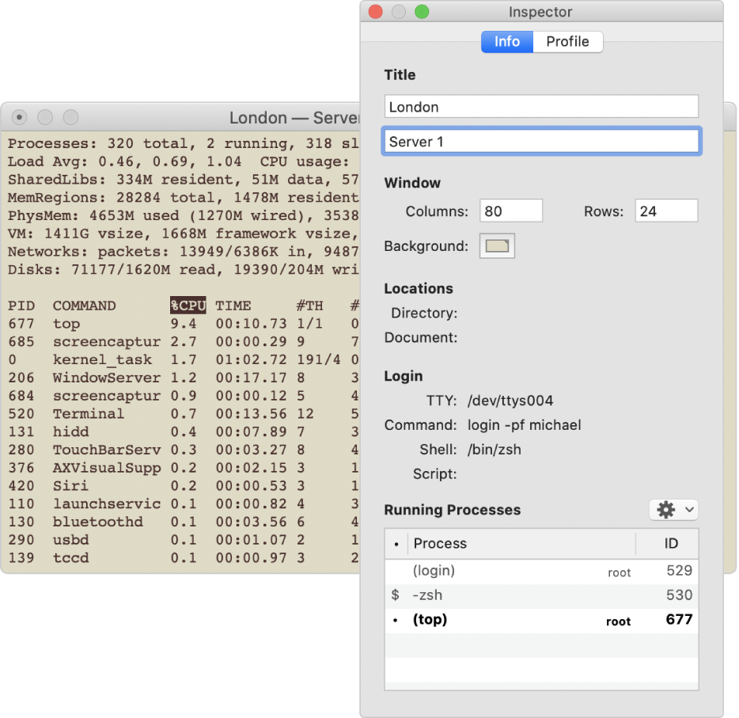The height and width of the screenshot is (718, 739).
Task: Click PID 685 screencaptur row
Action: click(x=184, y=342)
